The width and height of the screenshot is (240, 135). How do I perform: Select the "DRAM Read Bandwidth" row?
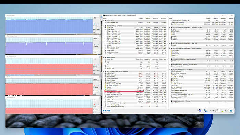pyautogui.click(x=202, y=22)
